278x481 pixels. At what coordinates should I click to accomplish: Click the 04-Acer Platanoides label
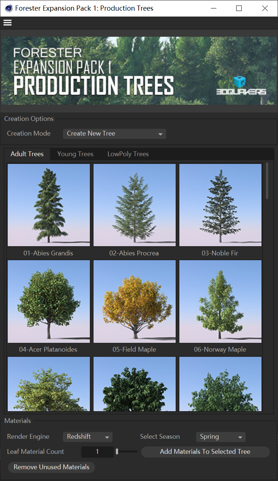coord(48,349)
